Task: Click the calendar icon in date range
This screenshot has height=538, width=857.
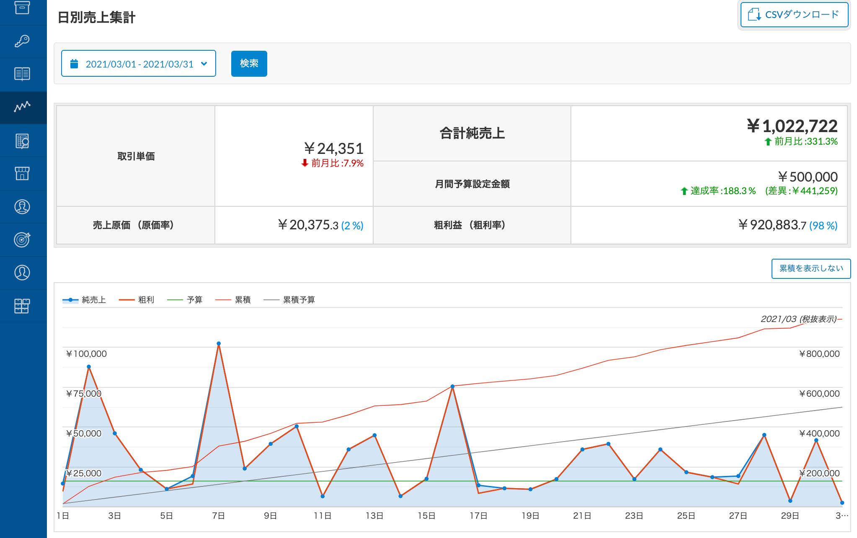Action: [x=74, y=64]
